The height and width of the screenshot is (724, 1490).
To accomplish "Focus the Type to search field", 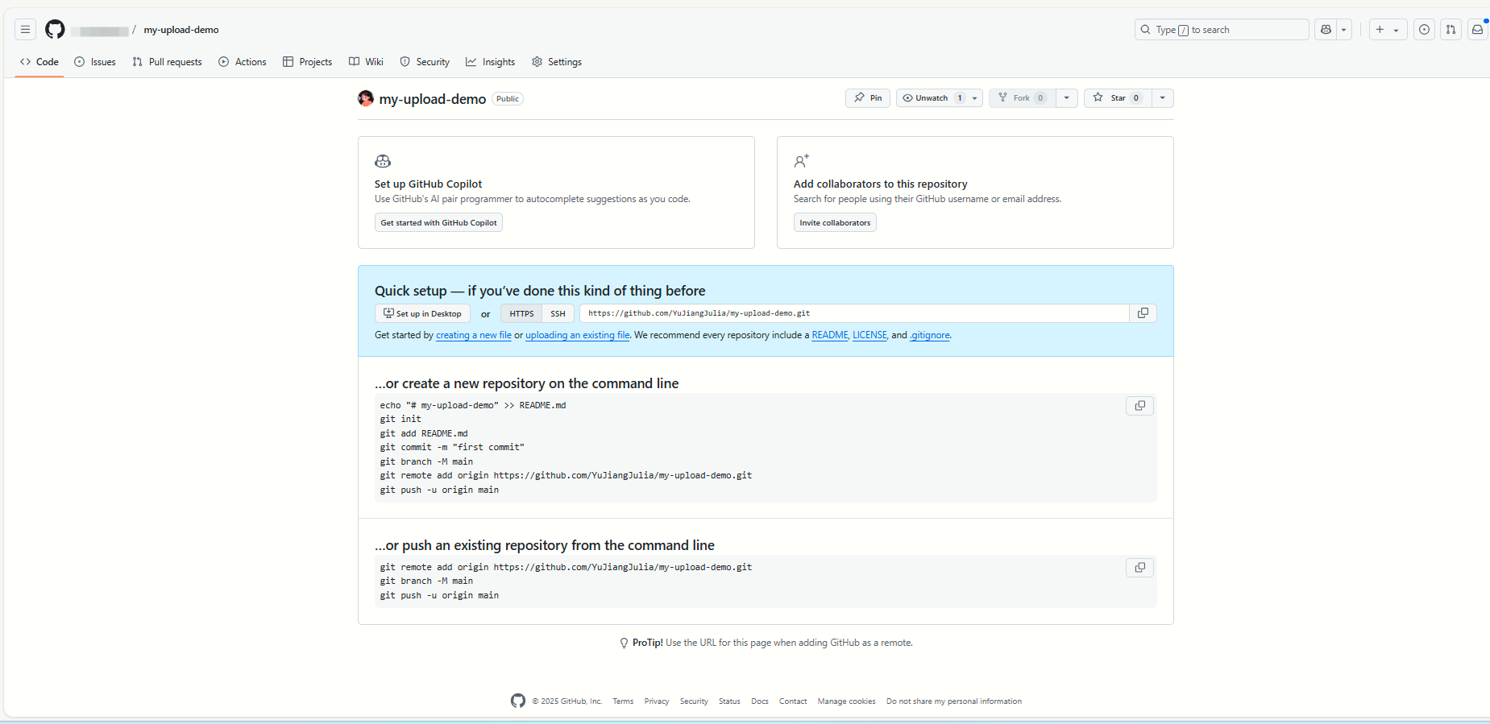I will [1222, 30].
